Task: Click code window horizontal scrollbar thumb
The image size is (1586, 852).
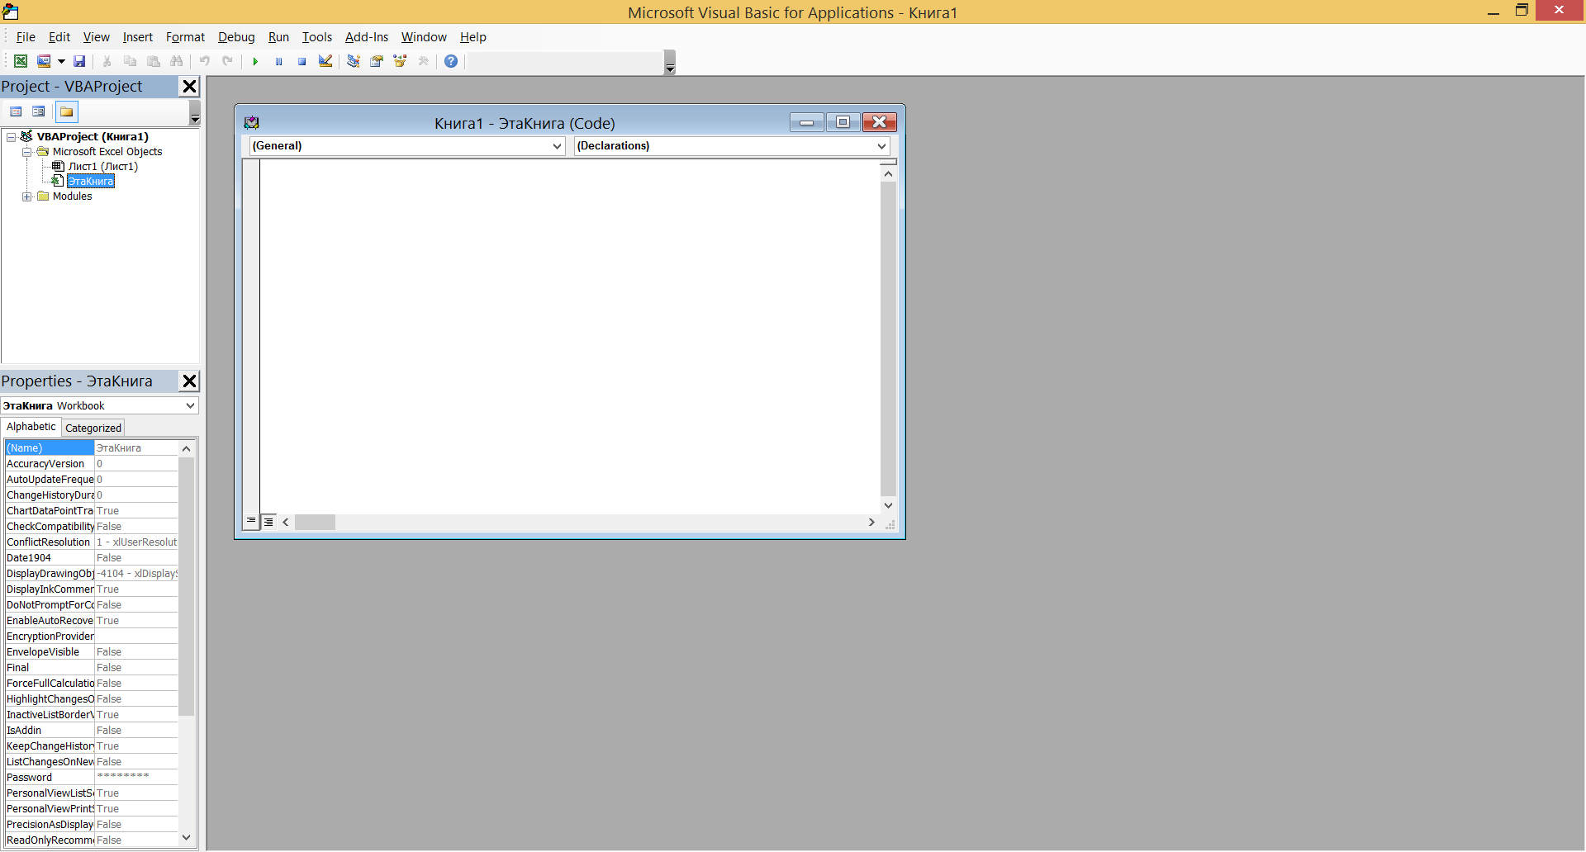Action: [x=316, y=522]
